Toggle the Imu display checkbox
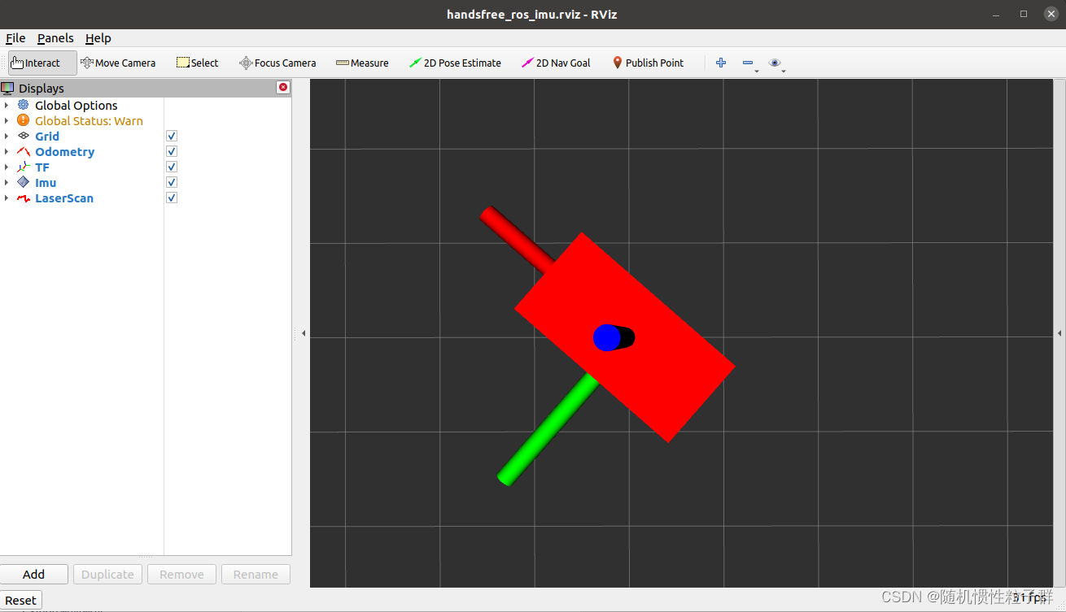This screenshot has width=1066, height=612. 171,182
